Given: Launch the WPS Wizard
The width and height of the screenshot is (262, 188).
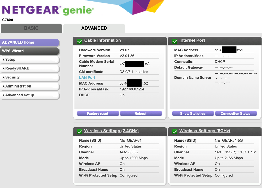Looking at the screenshot, I should point(30,51).
